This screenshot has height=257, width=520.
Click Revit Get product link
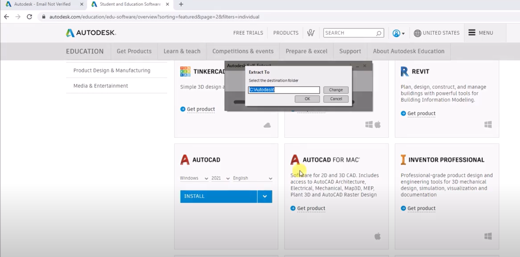click(x=421, y=114)
